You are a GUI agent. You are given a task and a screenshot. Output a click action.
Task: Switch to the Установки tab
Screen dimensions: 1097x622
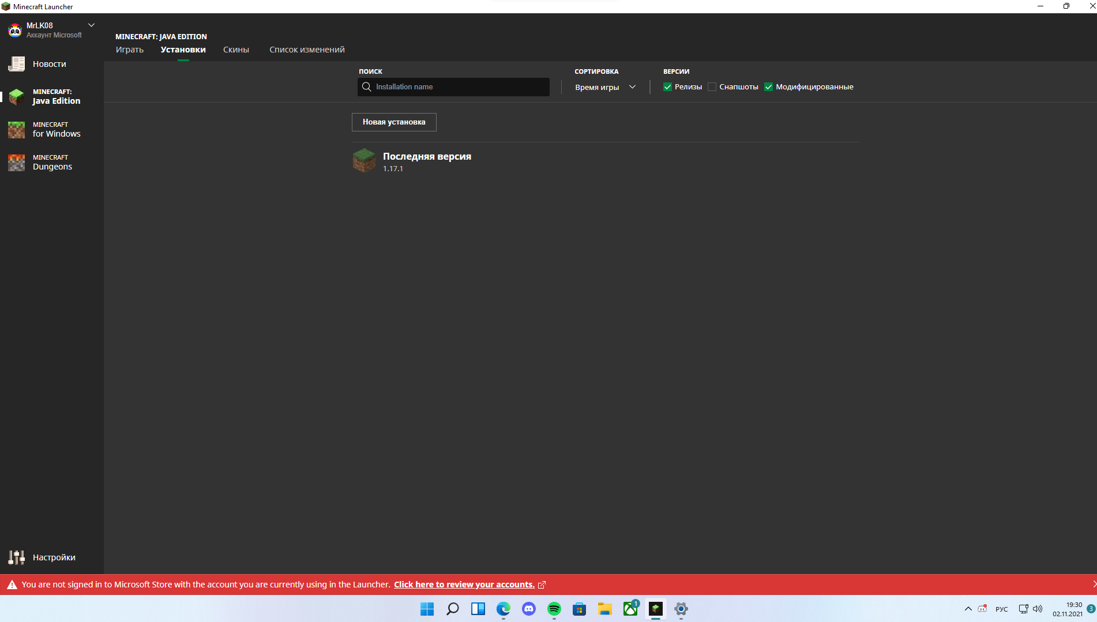(183, 50)
